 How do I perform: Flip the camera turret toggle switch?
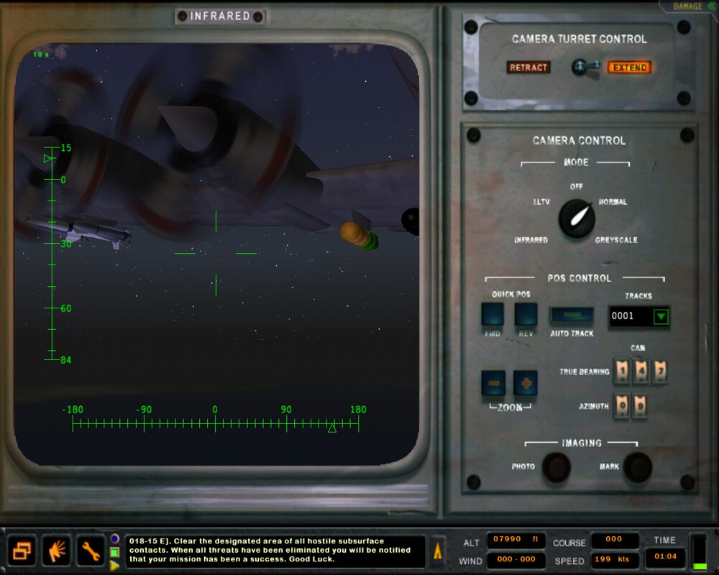coord(580,67)
